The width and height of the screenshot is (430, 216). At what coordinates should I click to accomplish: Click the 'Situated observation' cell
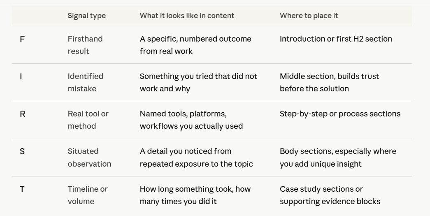pyautogui.click(x=89, y=157)
